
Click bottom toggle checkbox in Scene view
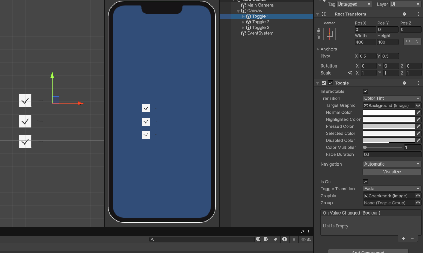point(25,141)
